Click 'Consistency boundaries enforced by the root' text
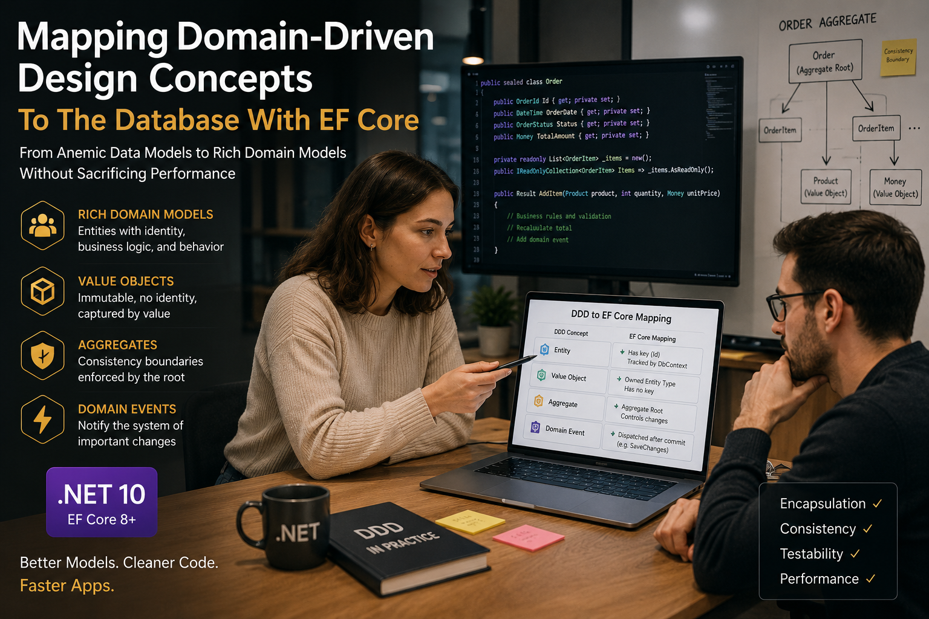Viewport: 929px width, 619px height. [x=140, y=369]
